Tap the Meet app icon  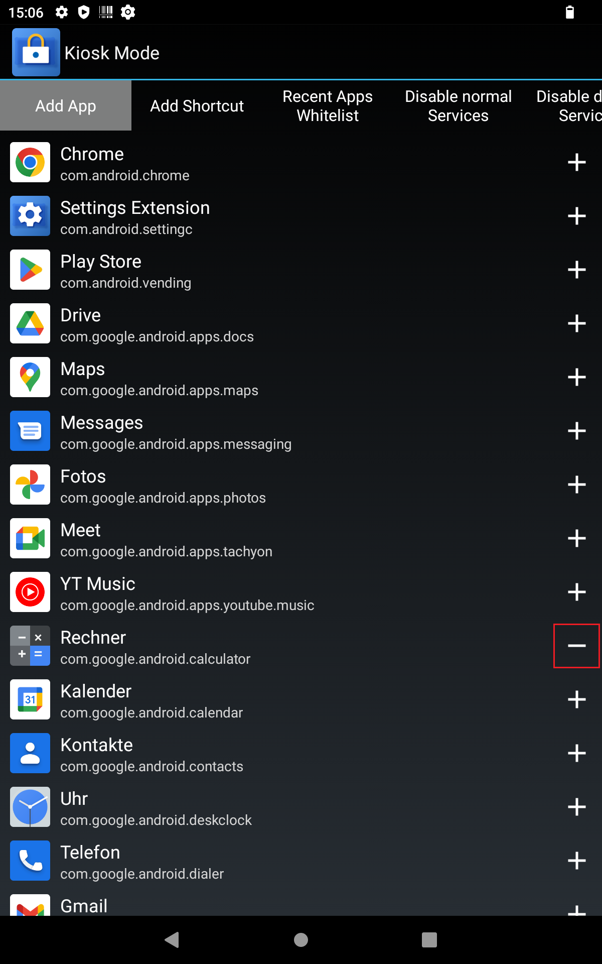pyautogui.click(x=30, y=538)
